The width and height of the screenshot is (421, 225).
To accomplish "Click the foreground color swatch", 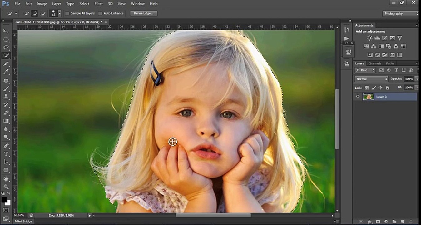I will [x=4, y=199].
